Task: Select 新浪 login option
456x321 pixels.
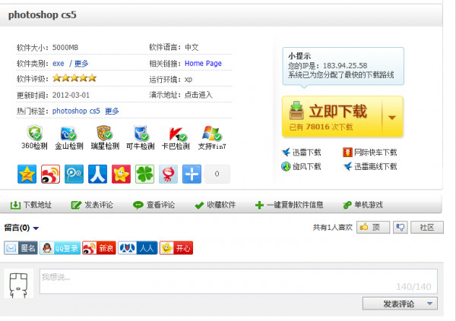Action: click(x=99, y=248)
